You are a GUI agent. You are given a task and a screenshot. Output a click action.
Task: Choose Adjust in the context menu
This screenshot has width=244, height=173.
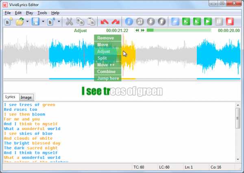(x=108, y=51)
